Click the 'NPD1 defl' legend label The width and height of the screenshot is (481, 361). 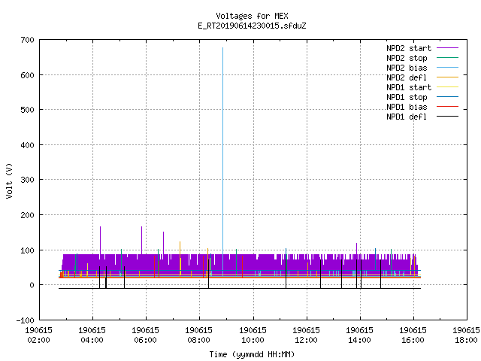[x=407, y=117]
